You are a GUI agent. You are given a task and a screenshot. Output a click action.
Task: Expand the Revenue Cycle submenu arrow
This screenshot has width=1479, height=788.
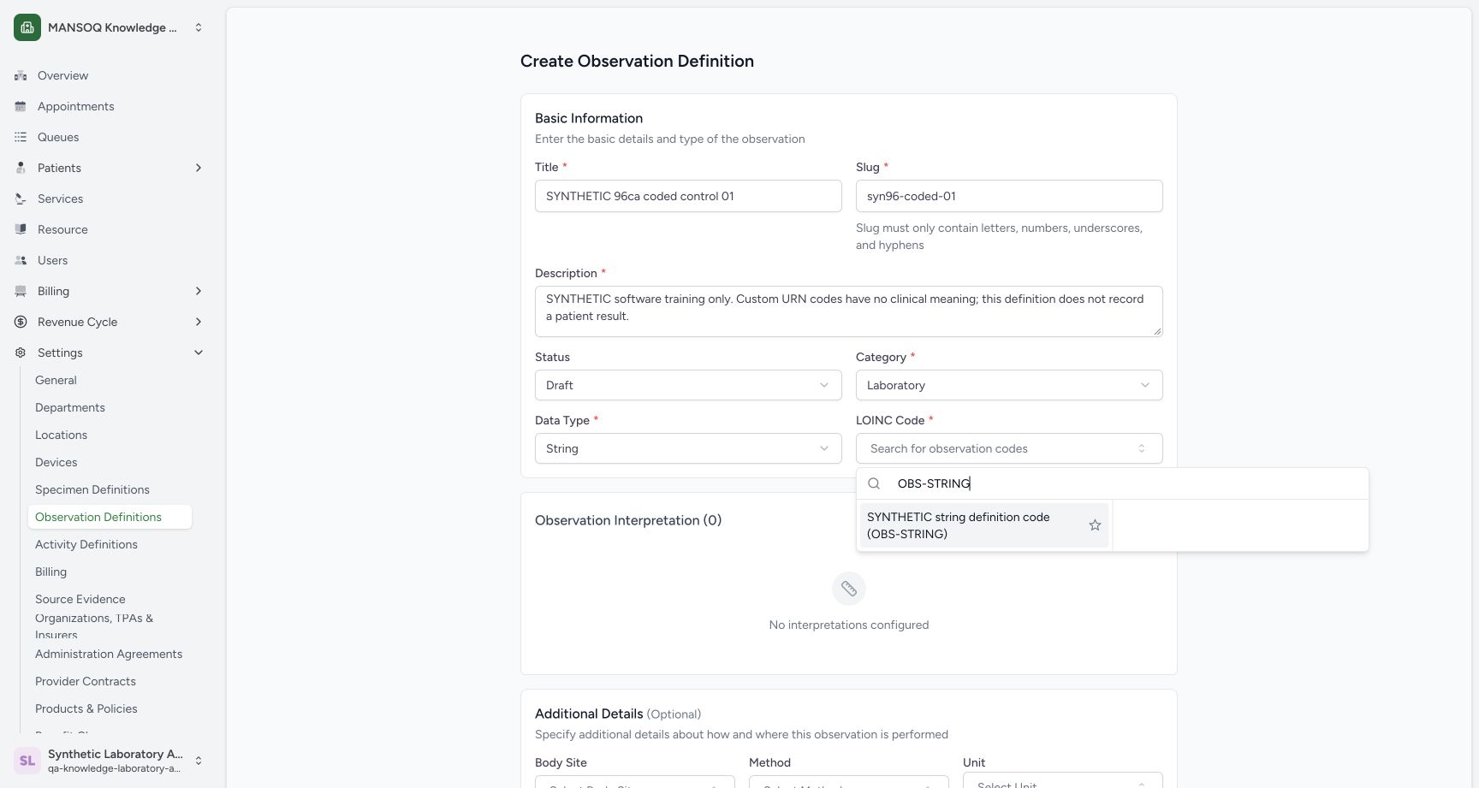pyautogui.click(x=199, y=322)
